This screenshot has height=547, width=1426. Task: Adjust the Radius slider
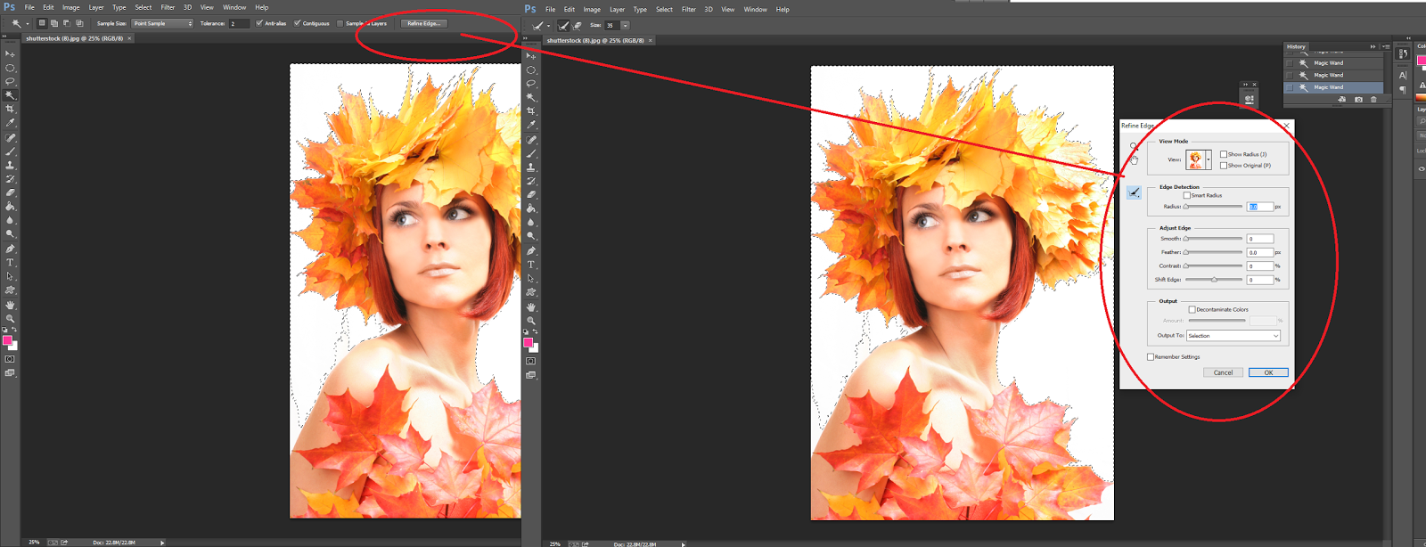click(x=1213, y=207)
